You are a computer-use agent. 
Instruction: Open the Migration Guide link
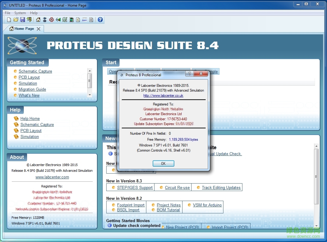point(32,89)
